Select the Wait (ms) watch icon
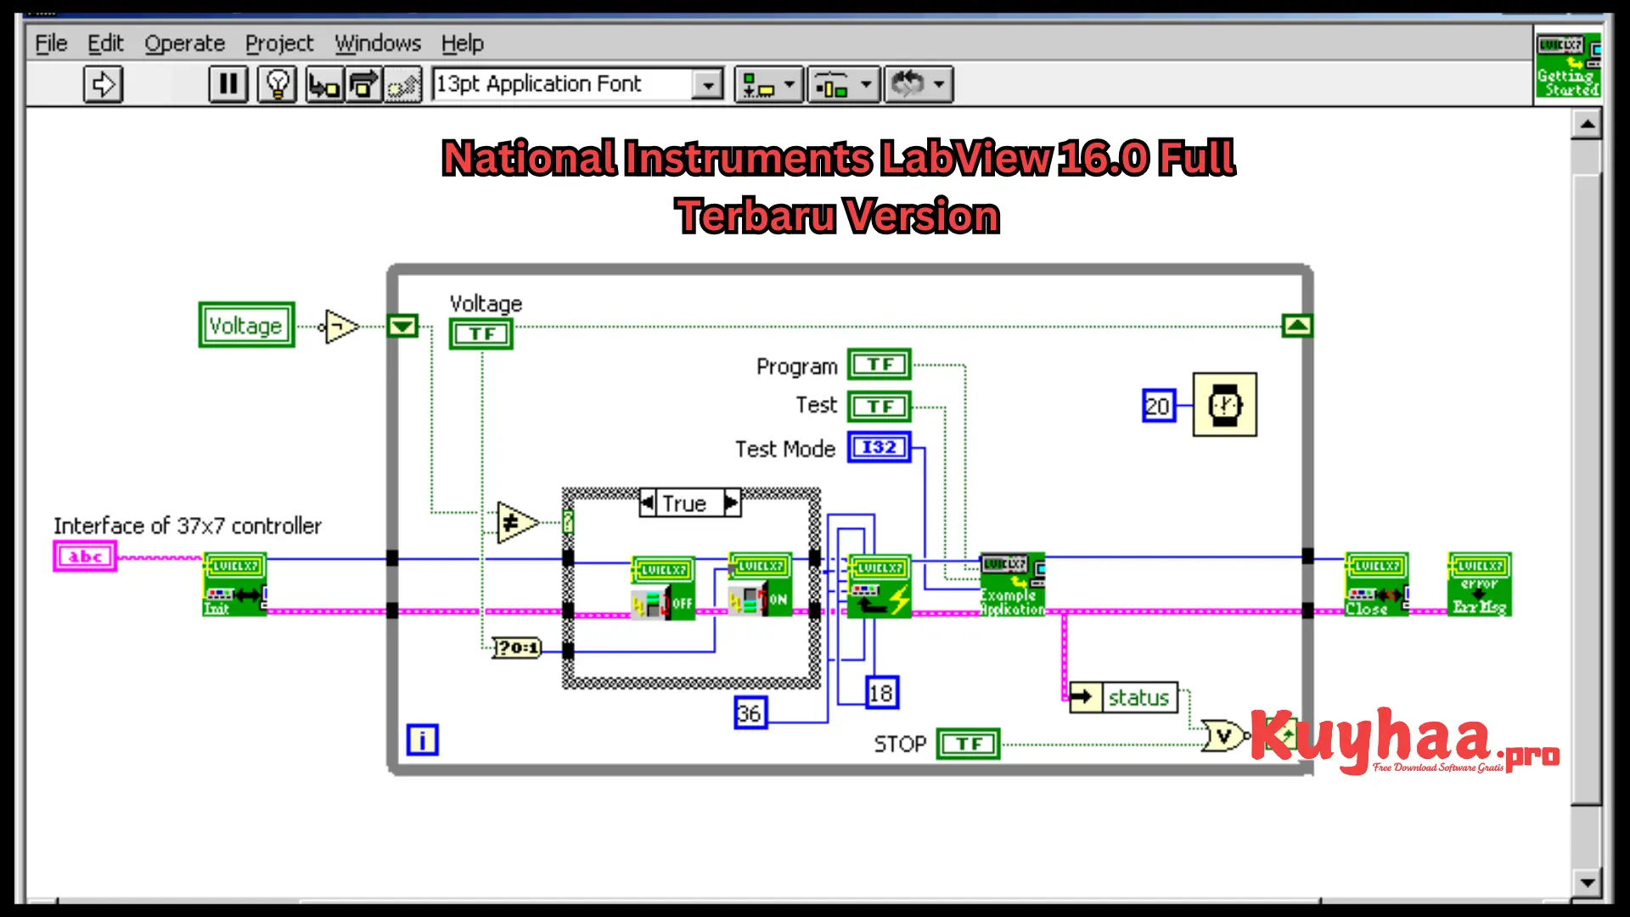This screenshot has width=1630, height=917. tap(1224, 405)
